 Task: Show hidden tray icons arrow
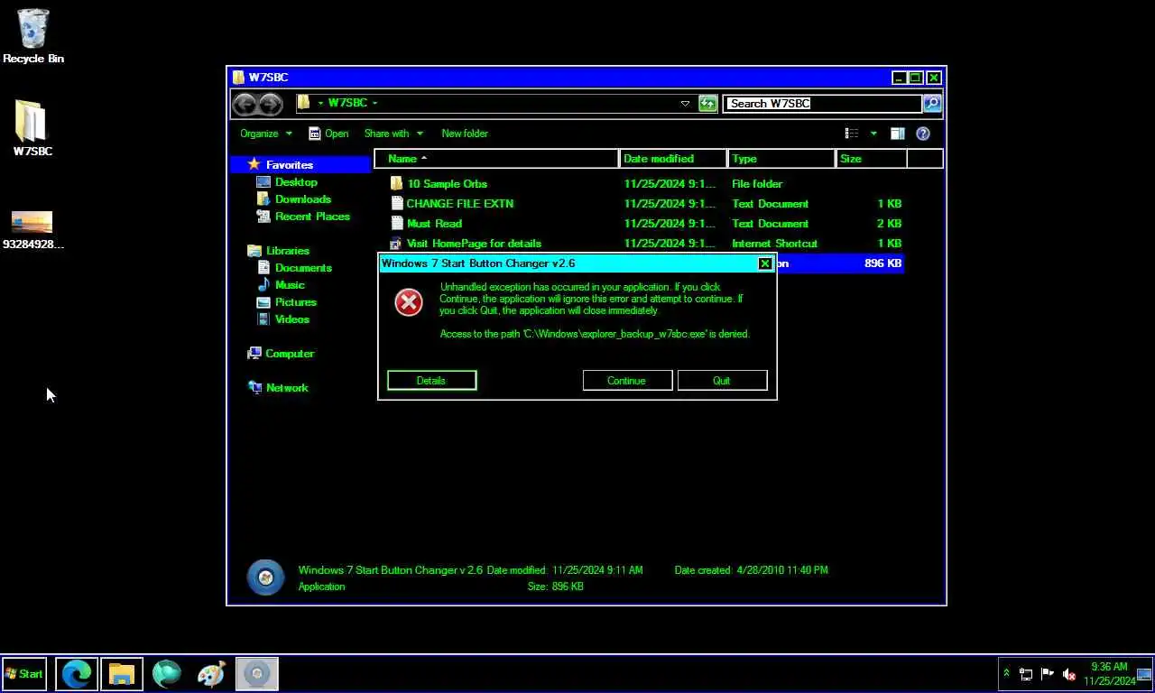tap(1006, 673)
